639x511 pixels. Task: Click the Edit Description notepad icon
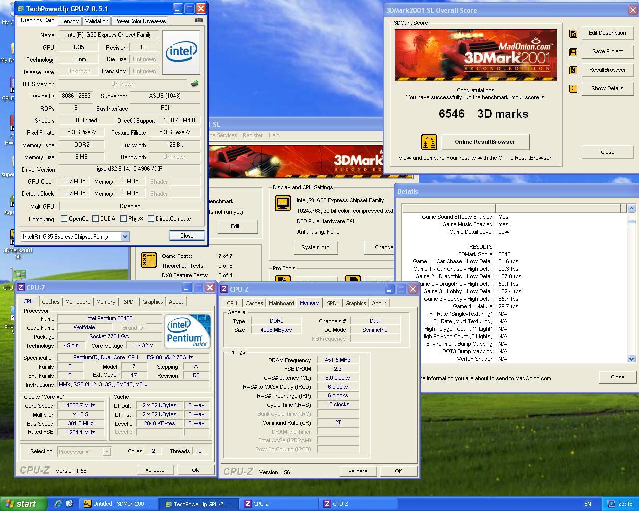tap(573, 33)
